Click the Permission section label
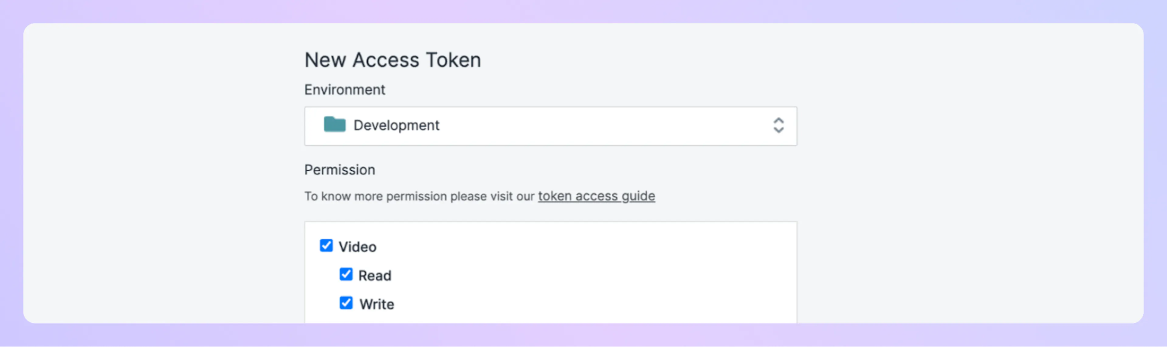The height and width of the screenshot is (347, 1167). (339, 170)
